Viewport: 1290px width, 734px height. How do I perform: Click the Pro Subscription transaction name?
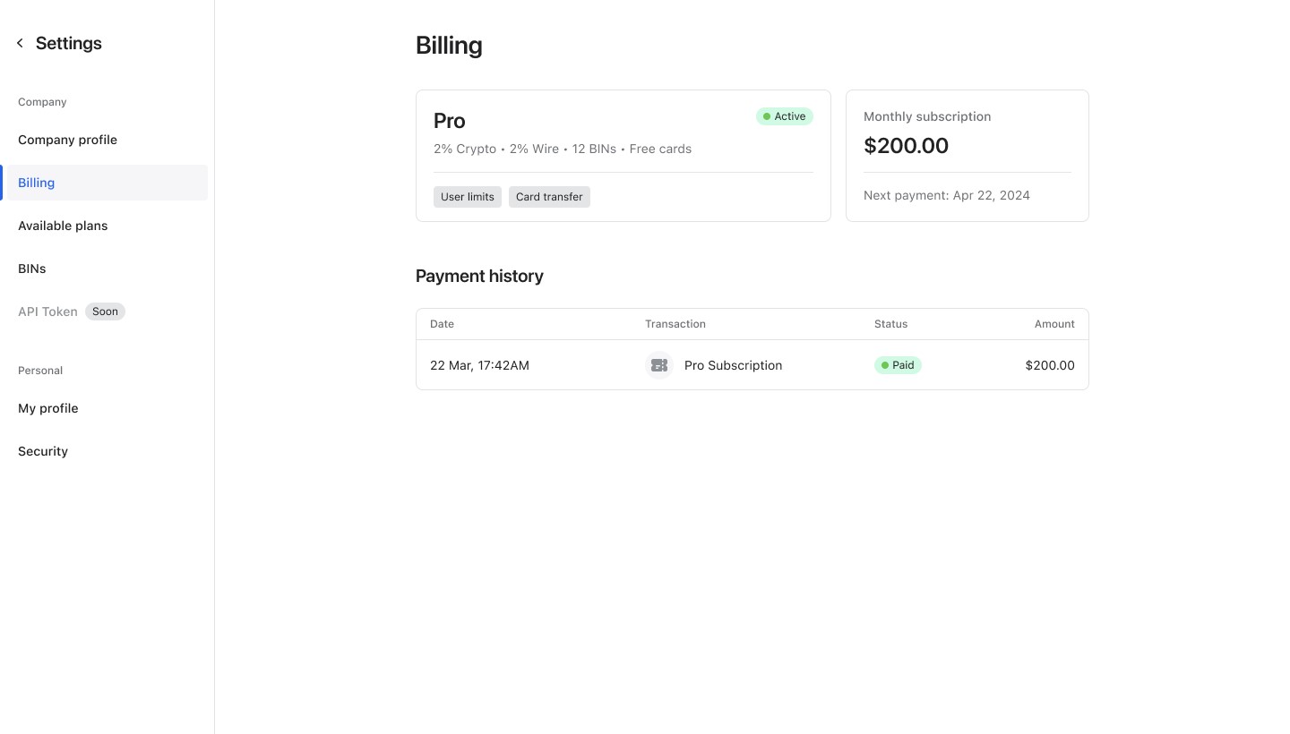pos(733,365)
